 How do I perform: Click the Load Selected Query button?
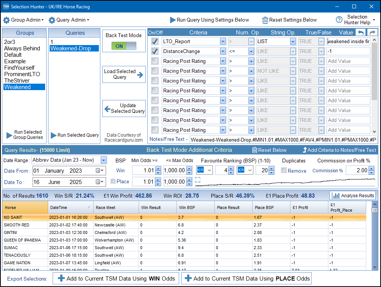124,74
